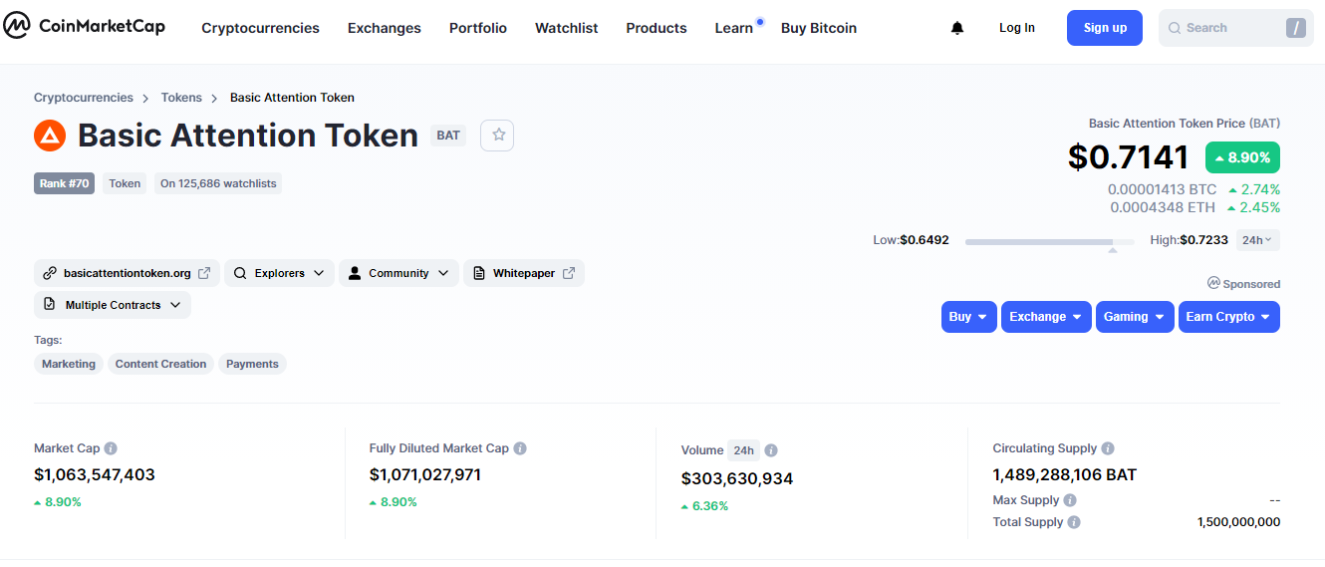Click the Volume info icon

pos(771,450)
